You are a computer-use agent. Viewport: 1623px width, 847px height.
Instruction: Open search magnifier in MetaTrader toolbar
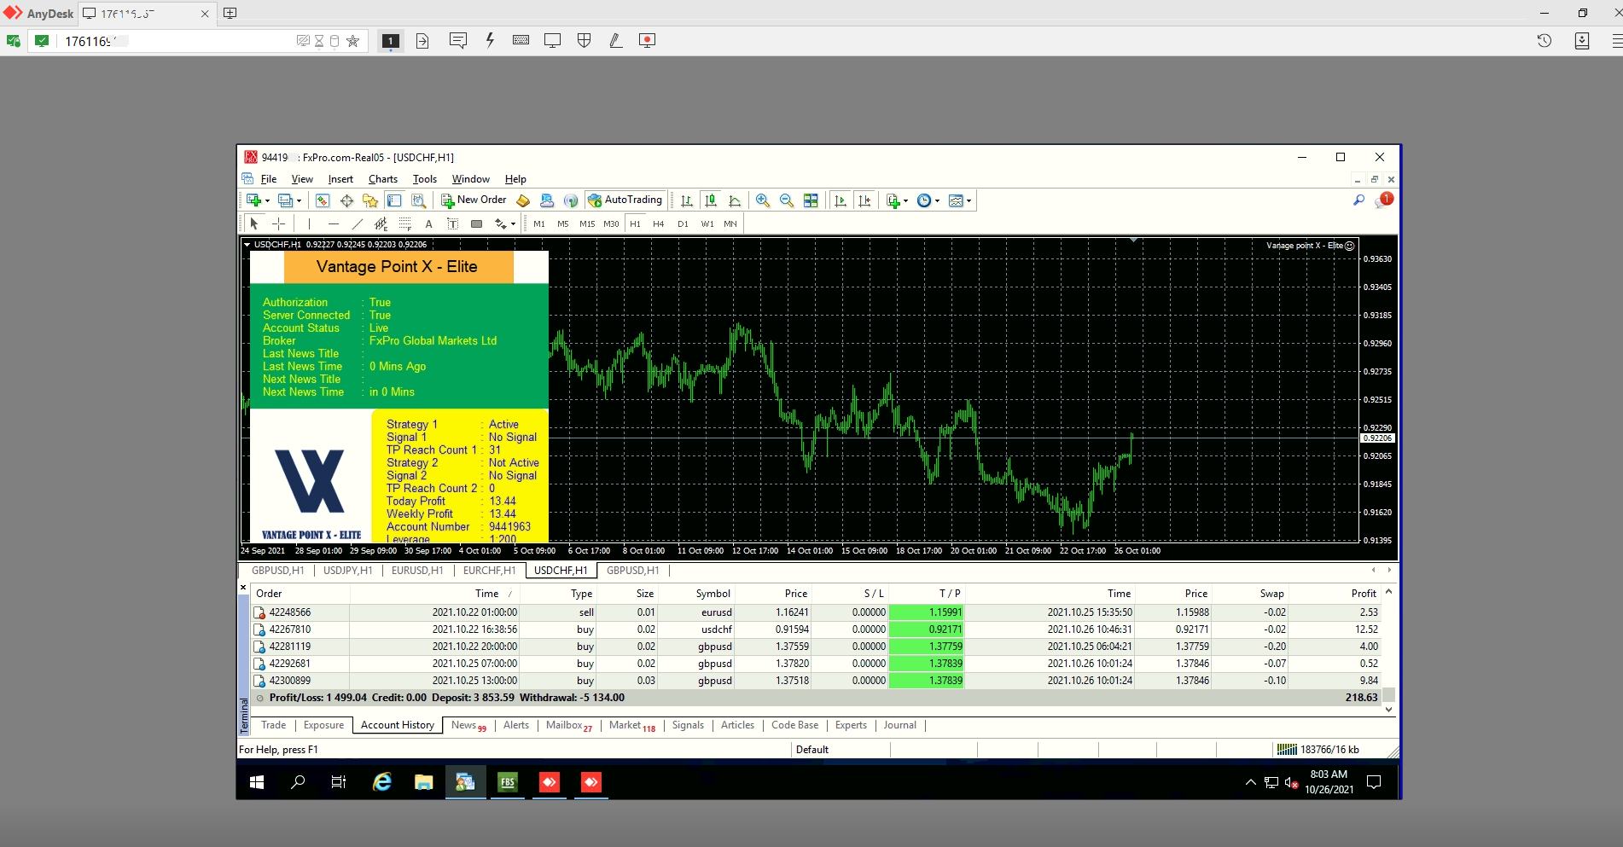click(x=1358, y=200)
